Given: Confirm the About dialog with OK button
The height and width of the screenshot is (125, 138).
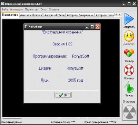Looking at the screenshot, I should [x=63, y=95].
